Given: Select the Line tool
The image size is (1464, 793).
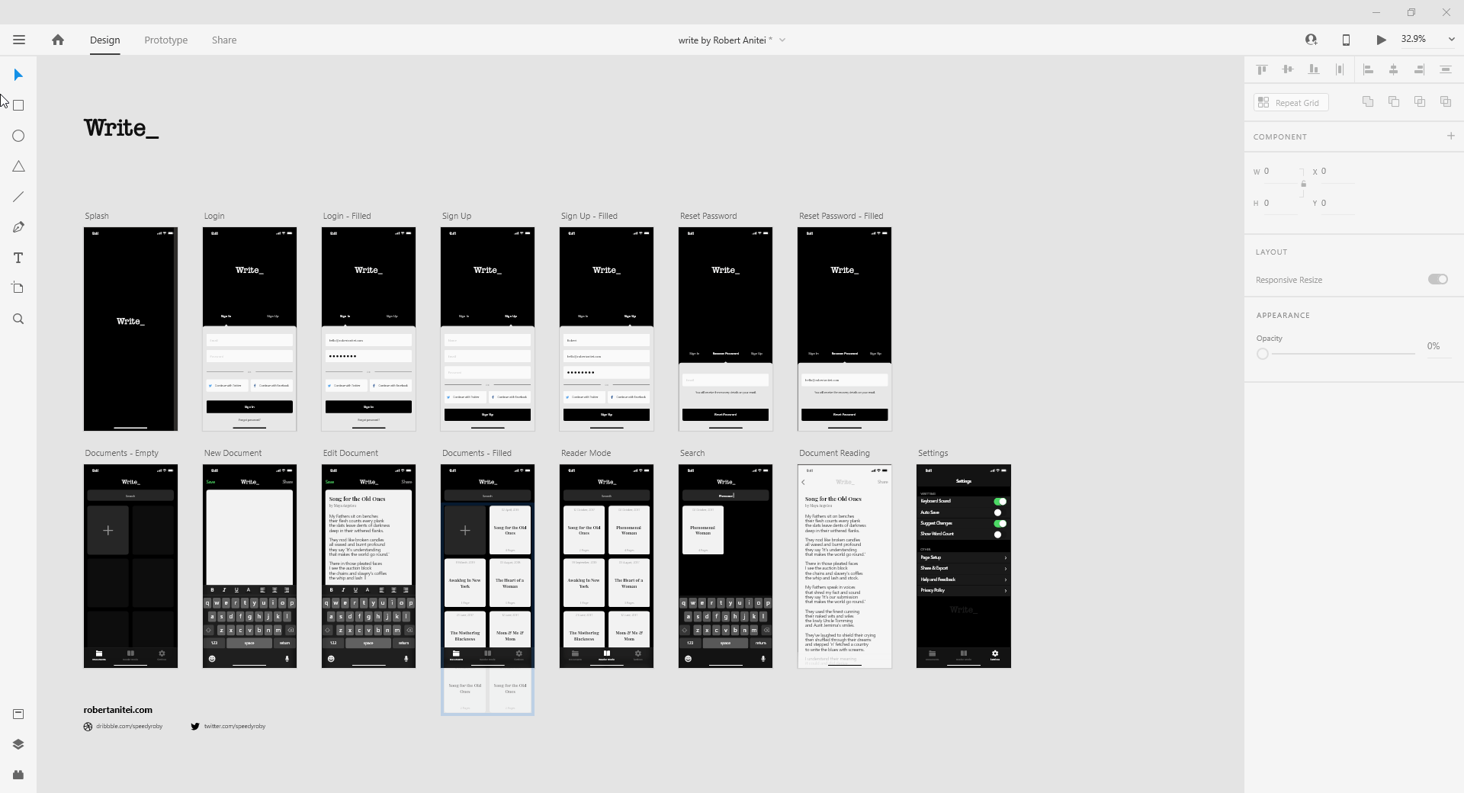Looking at the screenshot, I should (18, 197).
